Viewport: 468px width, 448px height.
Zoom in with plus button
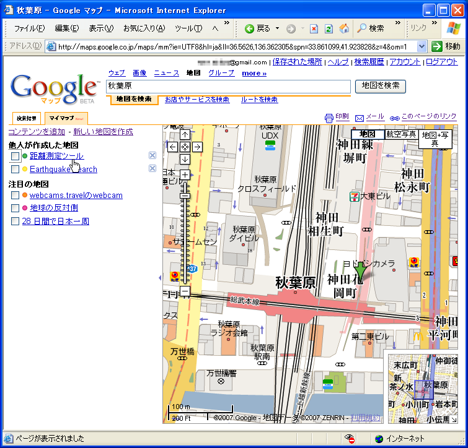tap(185, 175)
